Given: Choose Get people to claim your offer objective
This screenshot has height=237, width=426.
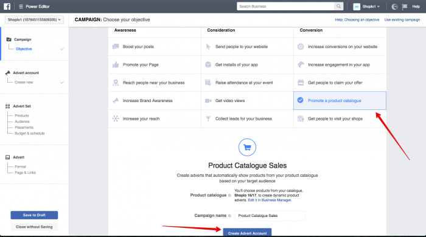Looking at the screenshot, I should coord(340,83).
